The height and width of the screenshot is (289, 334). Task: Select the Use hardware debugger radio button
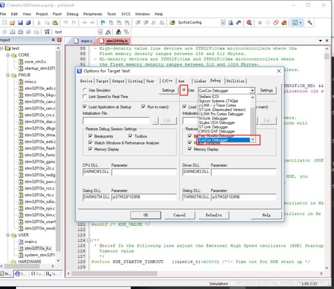click(x=184, y=90)
